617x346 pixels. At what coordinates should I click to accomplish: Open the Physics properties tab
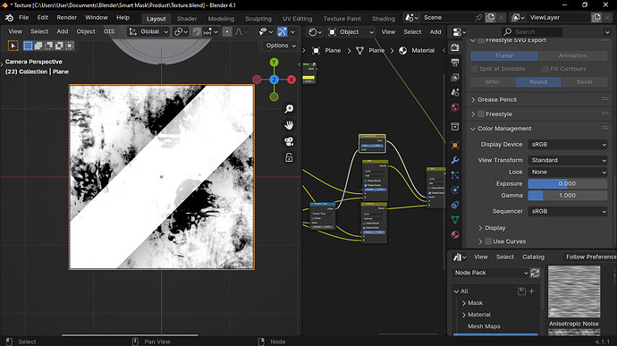tap(455, 190)
